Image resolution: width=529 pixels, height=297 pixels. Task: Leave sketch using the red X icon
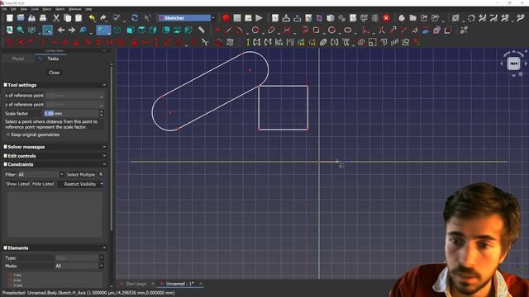point(386,18)
